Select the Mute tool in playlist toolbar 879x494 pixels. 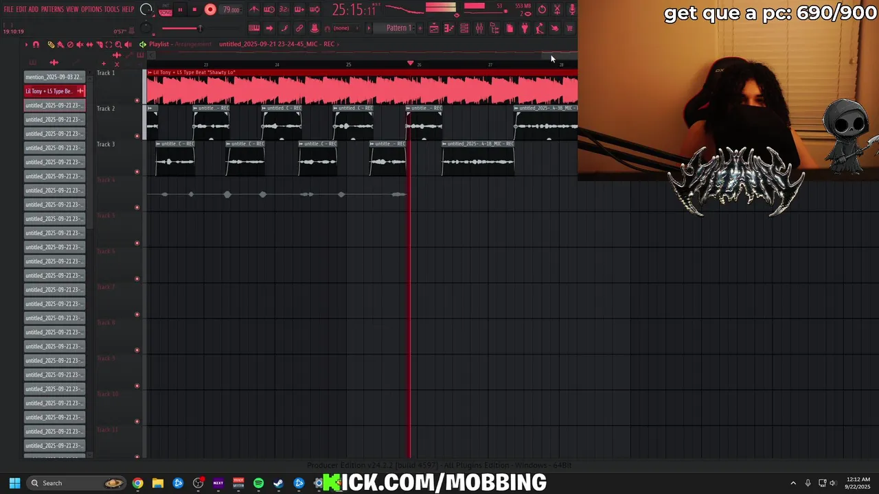click(80, 45)
